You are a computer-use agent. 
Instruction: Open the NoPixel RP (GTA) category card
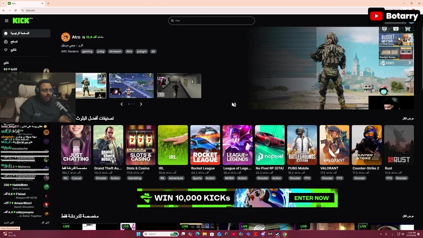(x=270, y=145)
